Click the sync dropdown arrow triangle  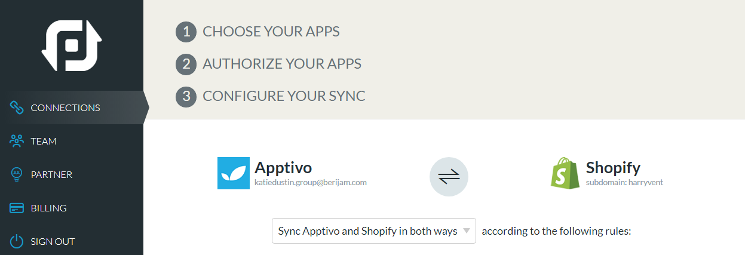(467, 231)
